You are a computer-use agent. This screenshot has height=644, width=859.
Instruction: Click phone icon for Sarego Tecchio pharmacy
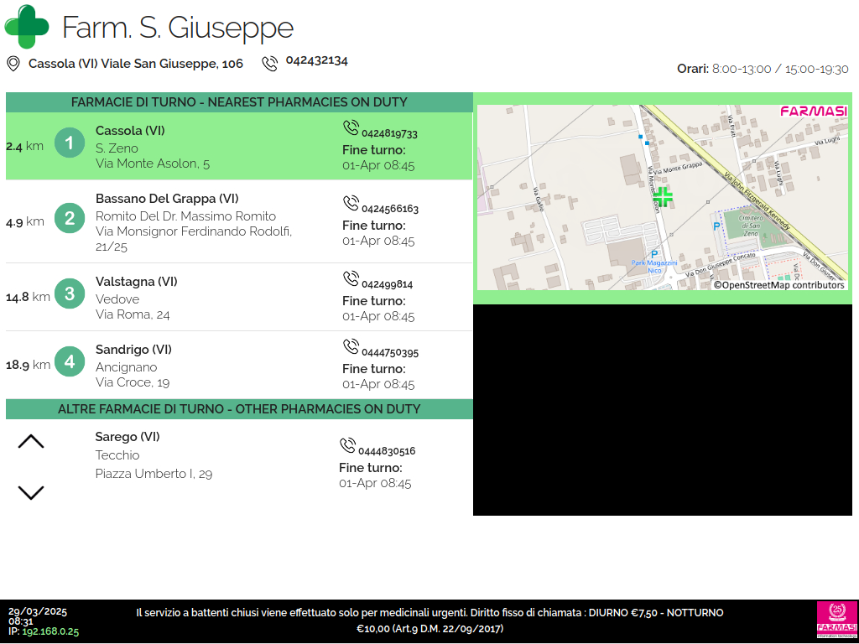coord(347,446)
